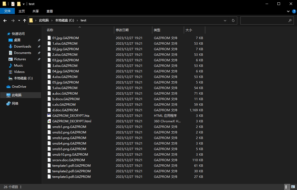This screenshot has width=297, height=190.
Task: Select OneDrive in the navigation pane
Action: (19, 86)
